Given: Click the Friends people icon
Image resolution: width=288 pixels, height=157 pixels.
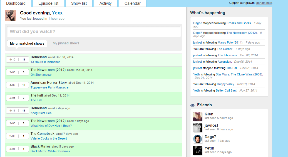Looking at the screenshot, I should click(192, 105).
